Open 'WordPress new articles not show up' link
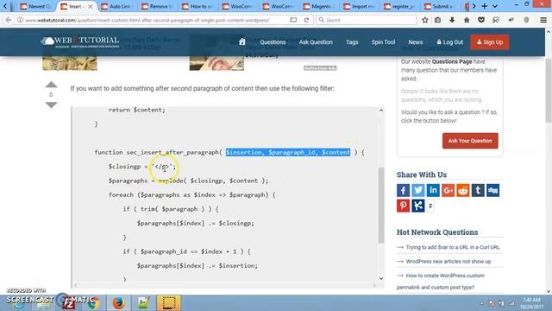The image size is (552, 311). tap(448, 261)
